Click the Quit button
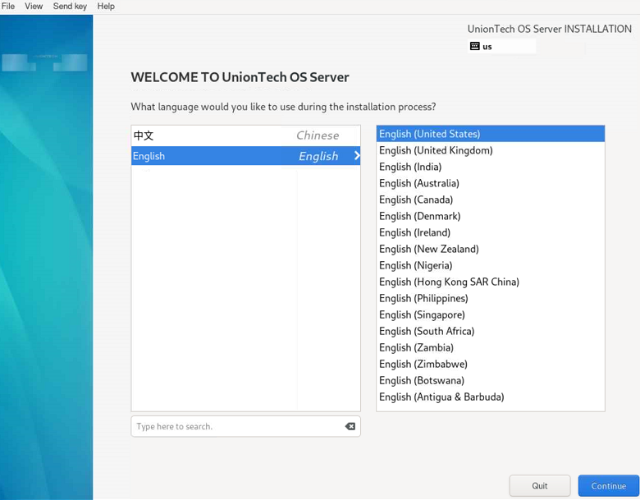 click(540, 486)
